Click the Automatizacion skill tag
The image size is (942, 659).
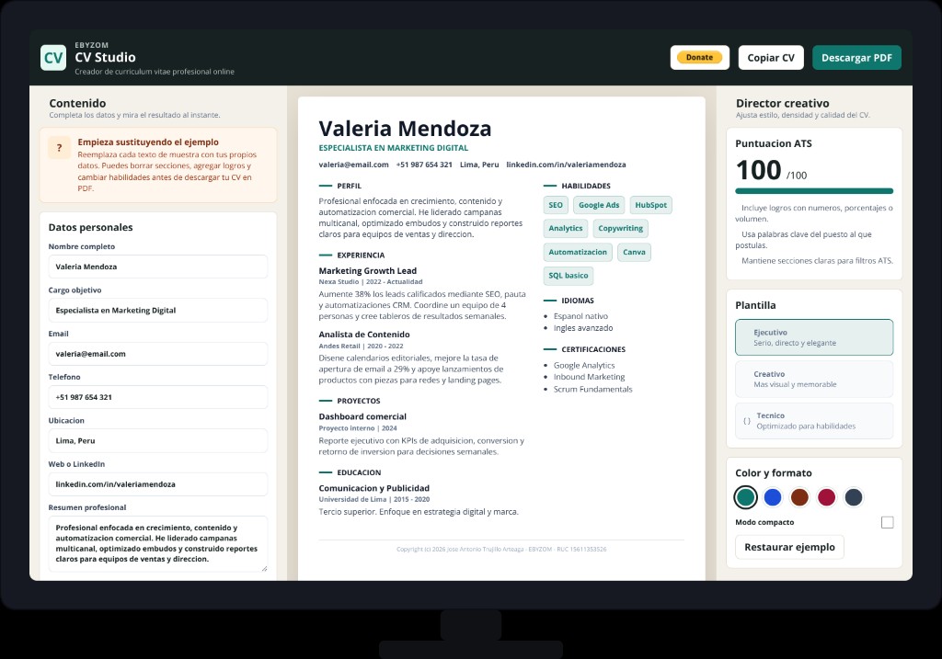578,252
